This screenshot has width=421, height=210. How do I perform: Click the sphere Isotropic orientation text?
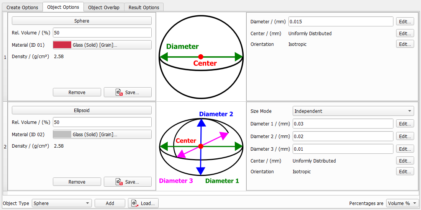coord(298,44)
